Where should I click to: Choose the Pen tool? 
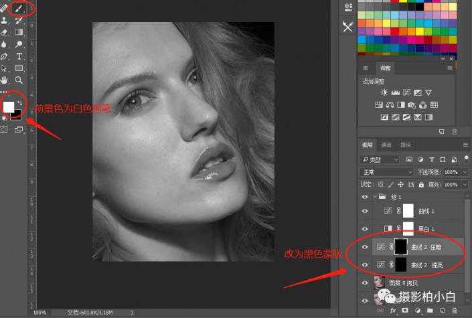pyautogui.click(x=5, y=56)
